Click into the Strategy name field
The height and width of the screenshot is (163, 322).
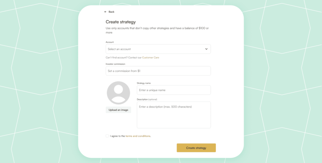coord(173,90)
